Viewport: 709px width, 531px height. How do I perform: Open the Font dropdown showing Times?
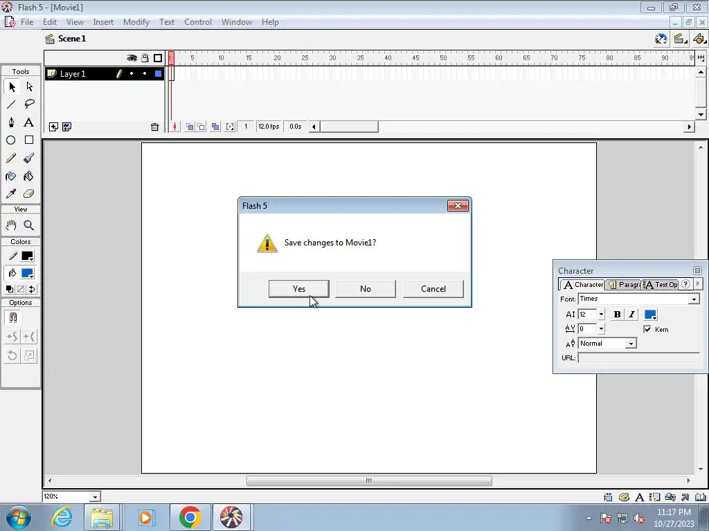(x=694, y=299)
